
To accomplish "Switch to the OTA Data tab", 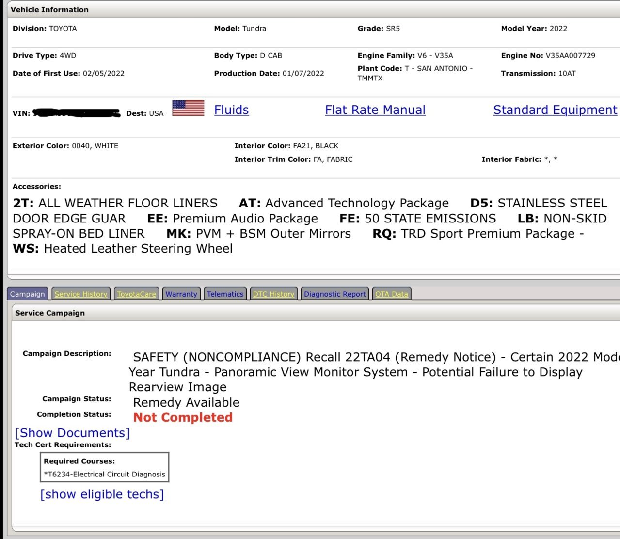I will [392, 294].
